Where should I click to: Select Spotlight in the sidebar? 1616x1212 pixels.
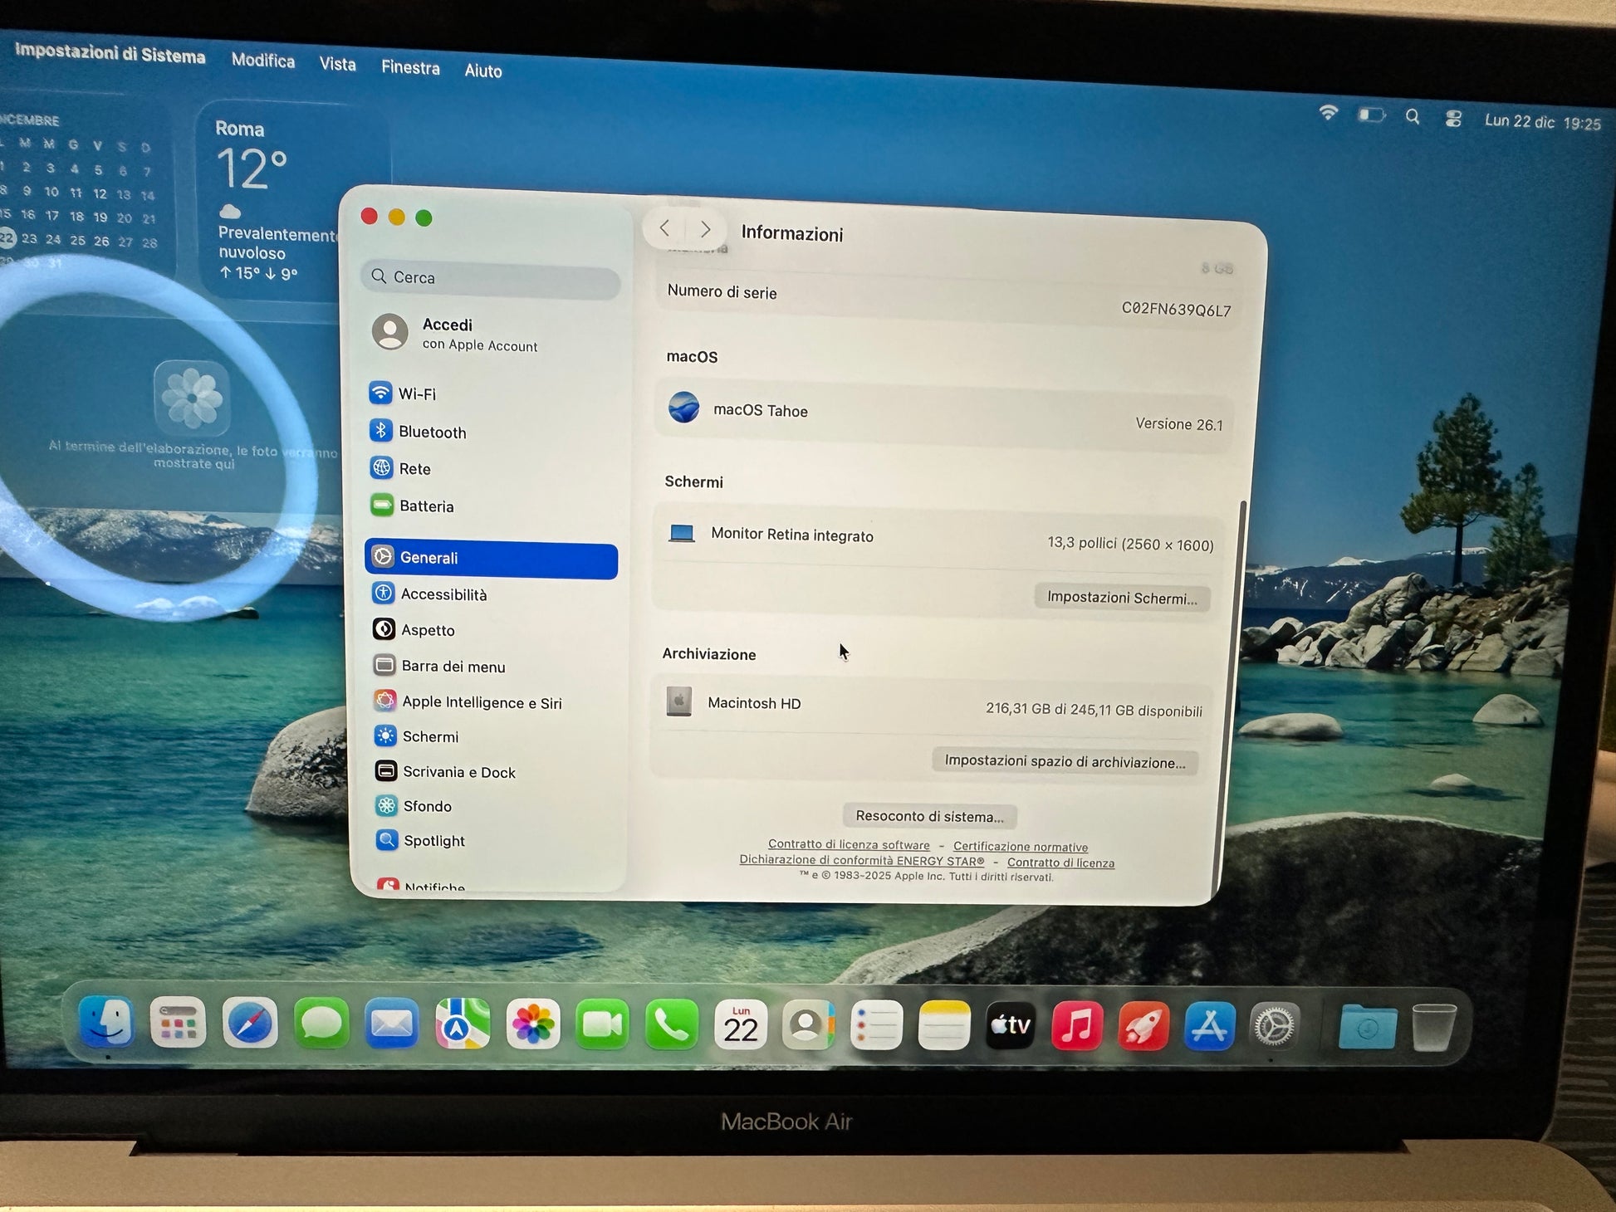point(433,841)
